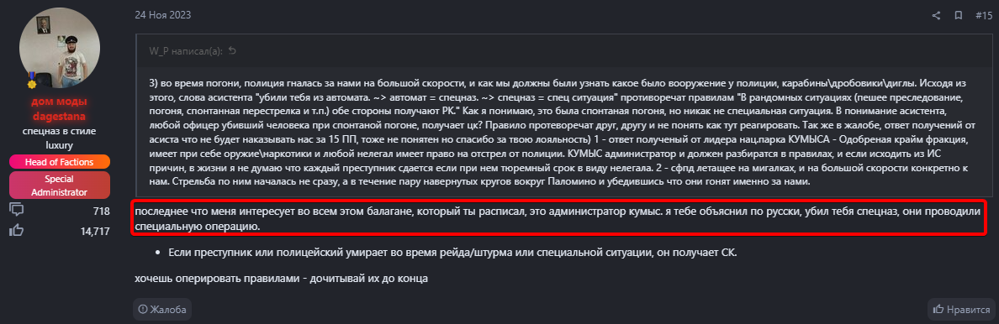Click the share icon in post header
Viewport: 999px width, 324px height.
(936, 15)
